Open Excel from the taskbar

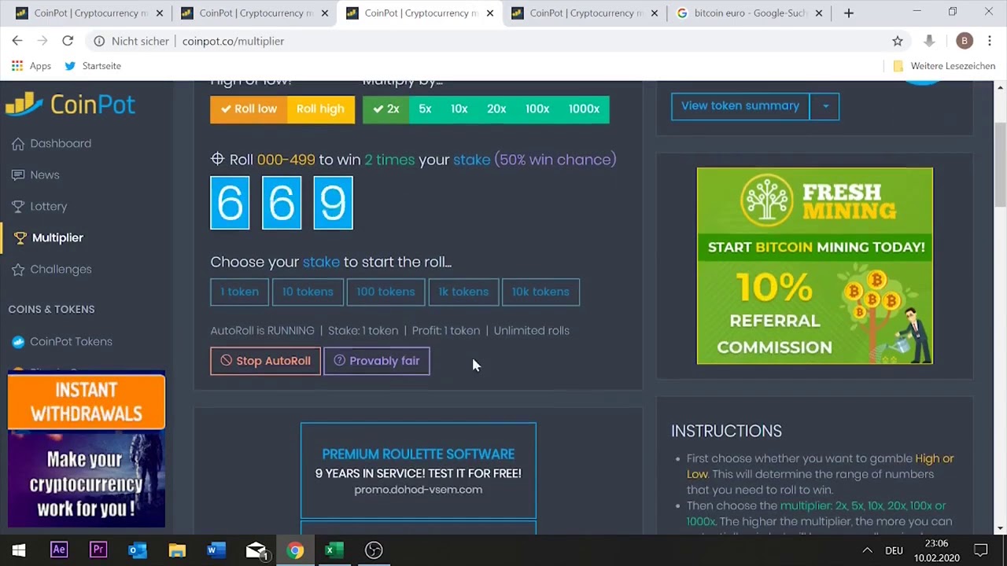coord(334,550)
